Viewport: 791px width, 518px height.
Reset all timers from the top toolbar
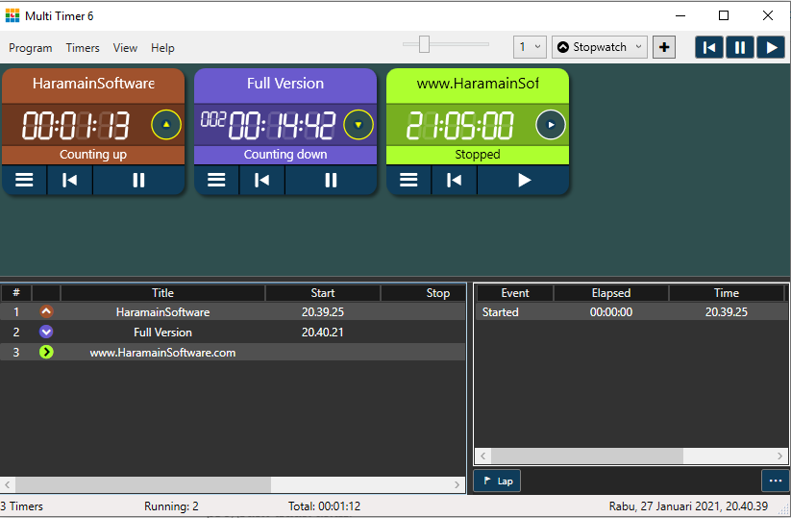(709, 47)
